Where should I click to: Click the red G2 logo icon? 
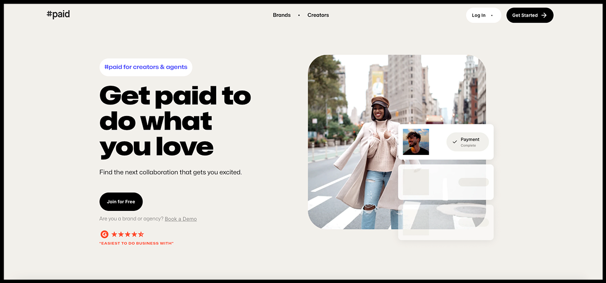(105, 234)
